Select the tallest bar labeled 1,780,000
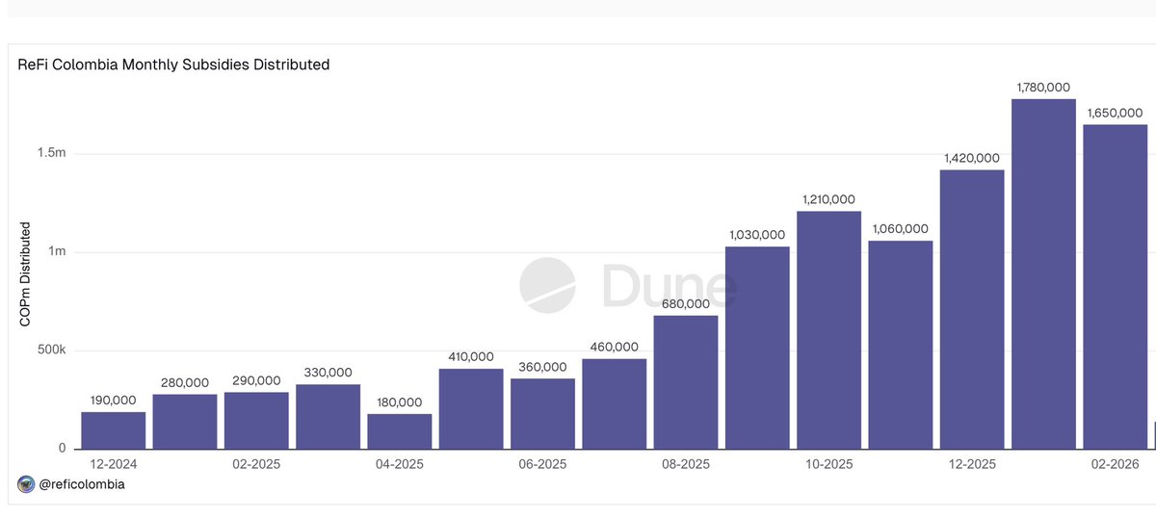This screenshot has height=518, width=1156. (x=1043, y=273)
